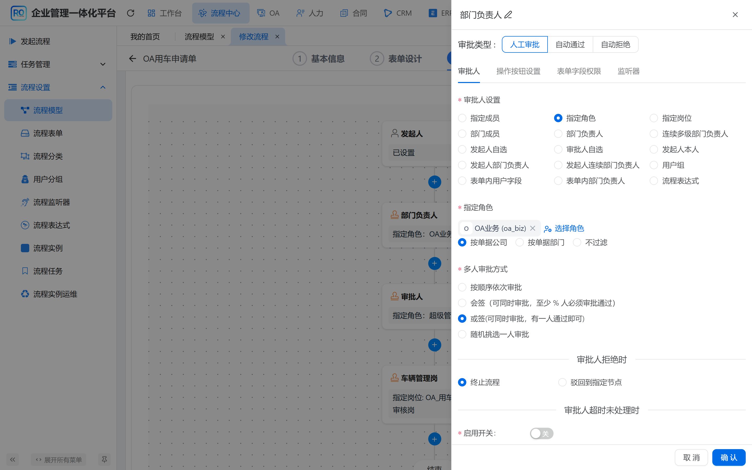752x470 pixels.
Task: Open 流程监听器 in the sidebar
Action: (58, 202)
